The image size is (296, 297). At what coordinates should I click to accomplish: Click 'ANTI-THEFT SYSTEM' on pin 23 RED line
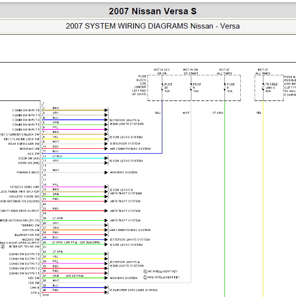pos(125,211)
